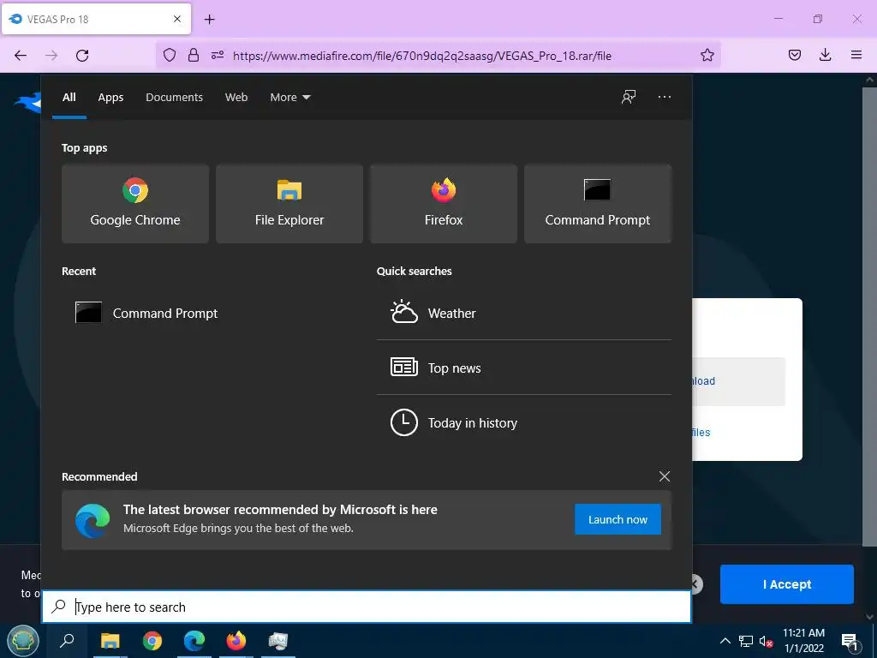Switch to the Documents search tab
Image resolution: width=877 pixels, height=658 pixels.
[174, 98]
